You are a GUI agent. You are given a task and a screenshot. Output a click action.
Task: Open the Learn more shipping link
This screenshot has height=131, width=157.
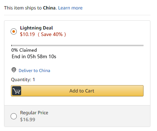(70, 8)
